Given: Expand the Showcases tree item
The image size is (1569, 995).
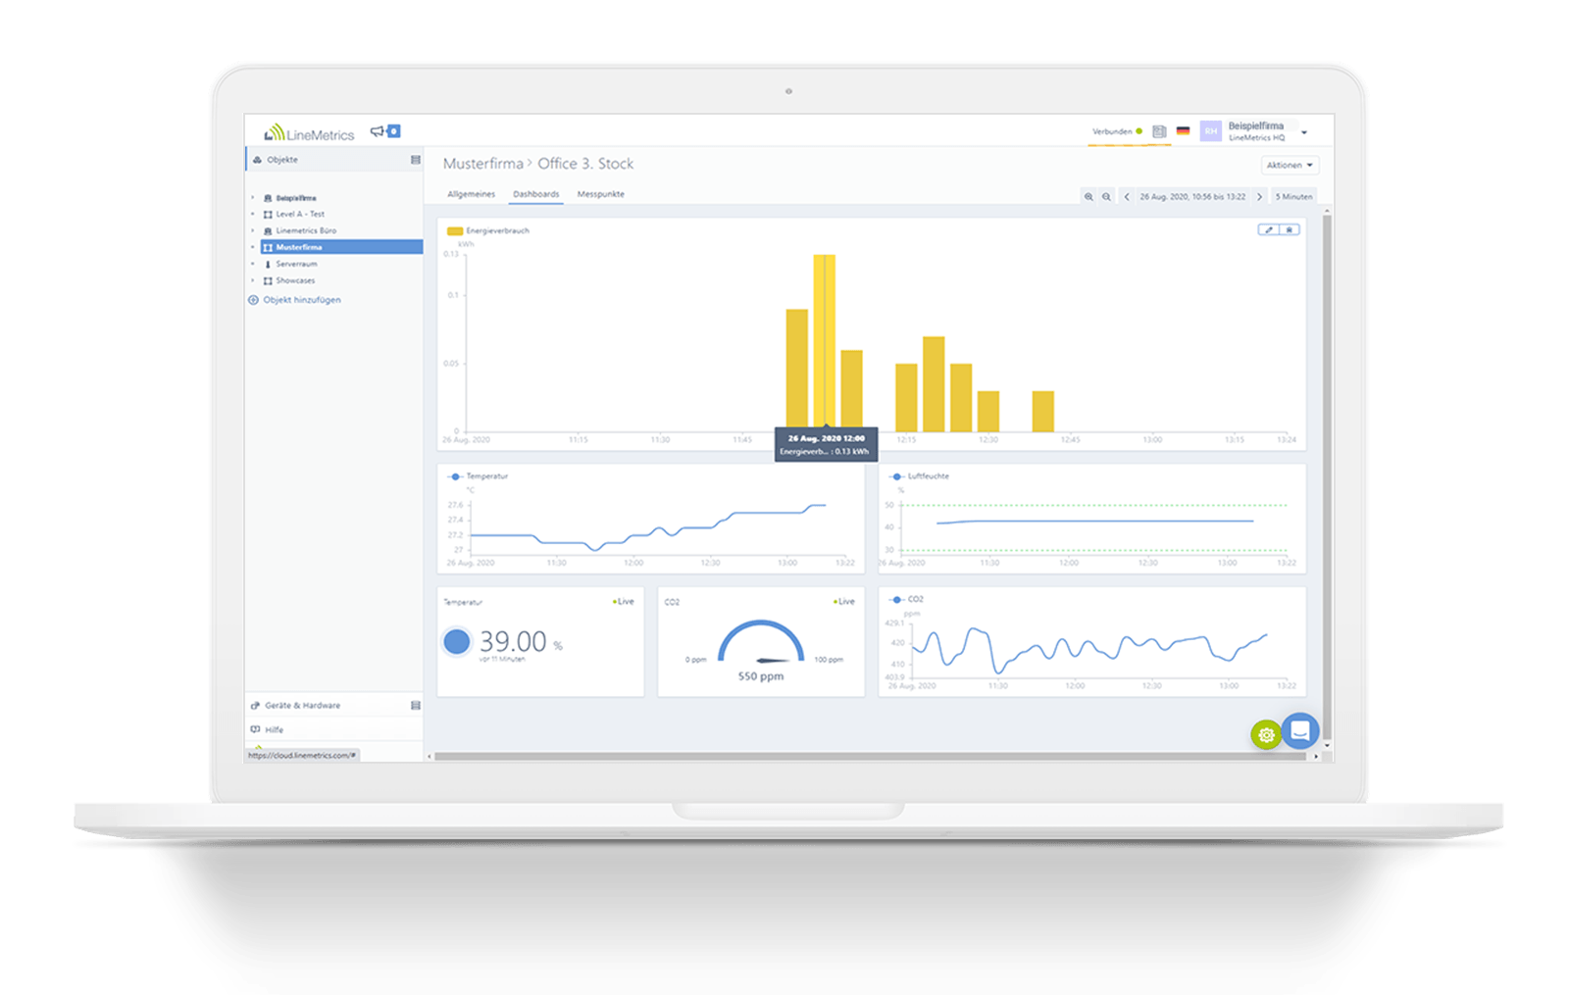Looking at the screenshot, I should [253, 280].
